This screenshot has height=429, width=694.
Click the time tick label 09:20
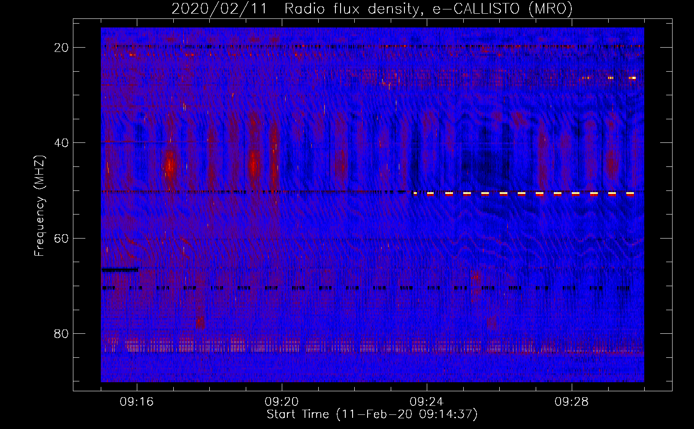coord(282,402)
